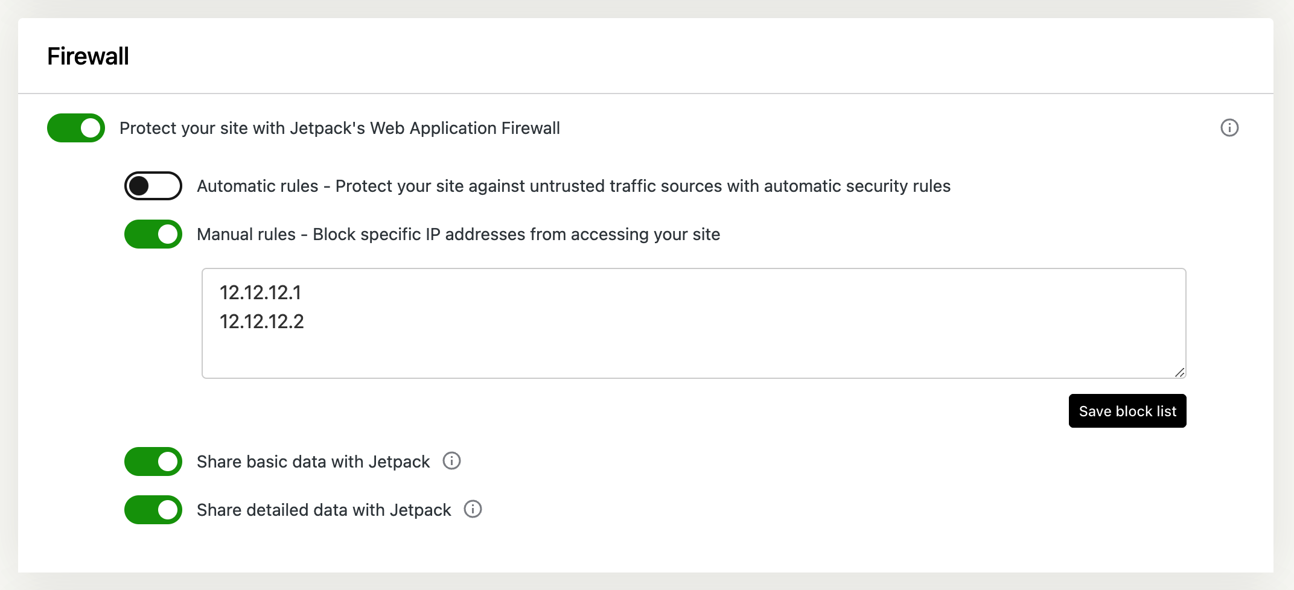
Task: Click the Firewall heading
Action: click(x=88, y=56)
